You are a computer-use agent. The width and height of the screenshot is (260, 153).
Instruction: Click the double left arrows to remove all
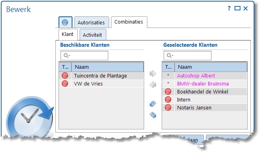point(153,115)
